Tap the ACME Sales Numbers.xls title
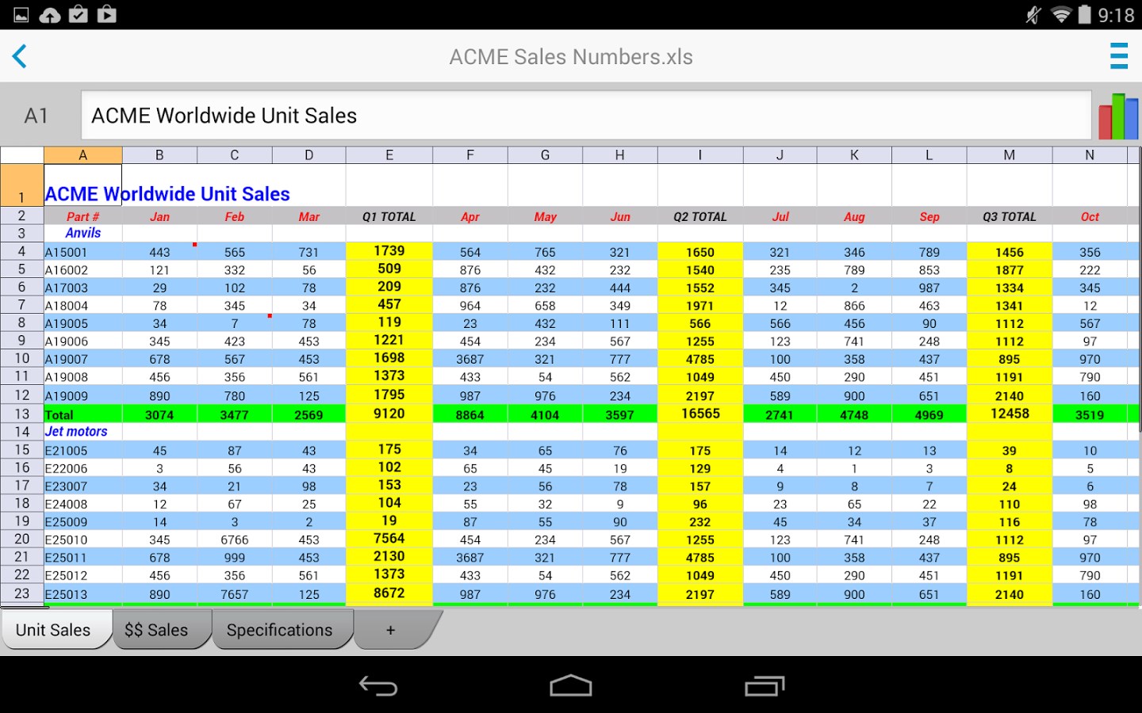This screenshot has width=1142, height=713. 570,56
